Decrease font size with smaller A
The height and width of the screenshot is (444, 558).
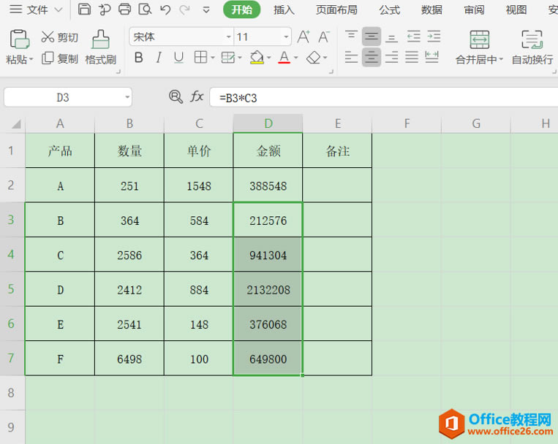324,37
